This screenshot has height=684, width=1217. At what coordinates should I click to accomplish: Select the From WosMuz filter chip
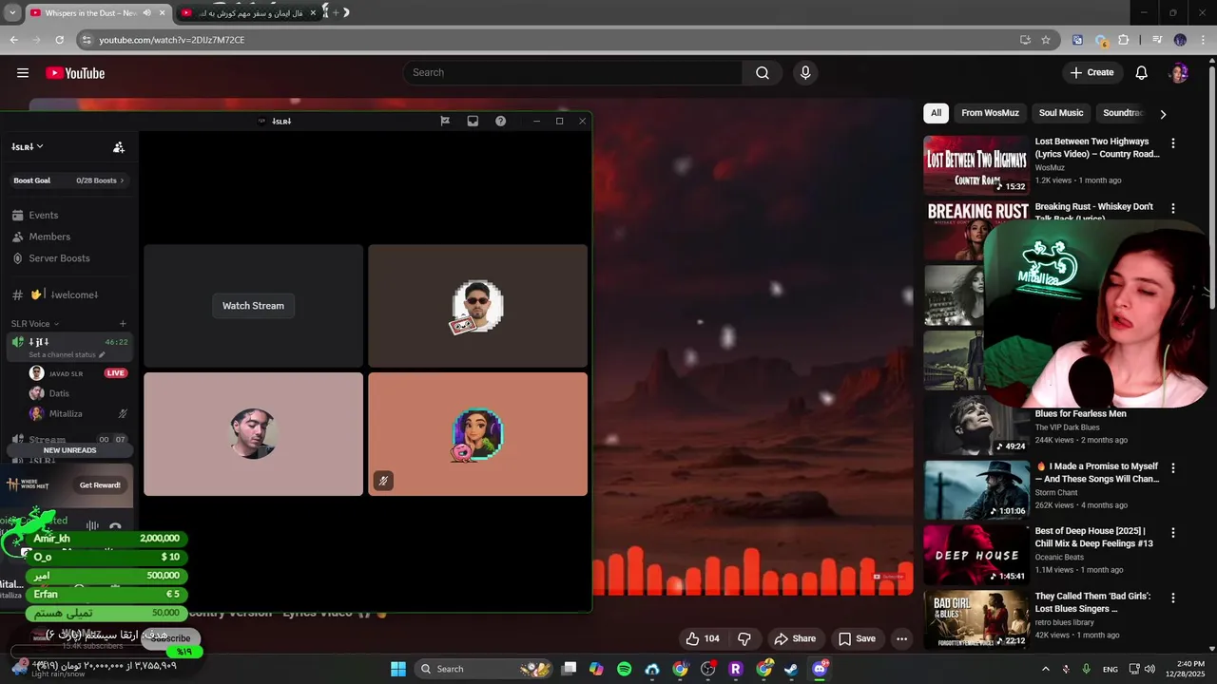click(990, 113)
